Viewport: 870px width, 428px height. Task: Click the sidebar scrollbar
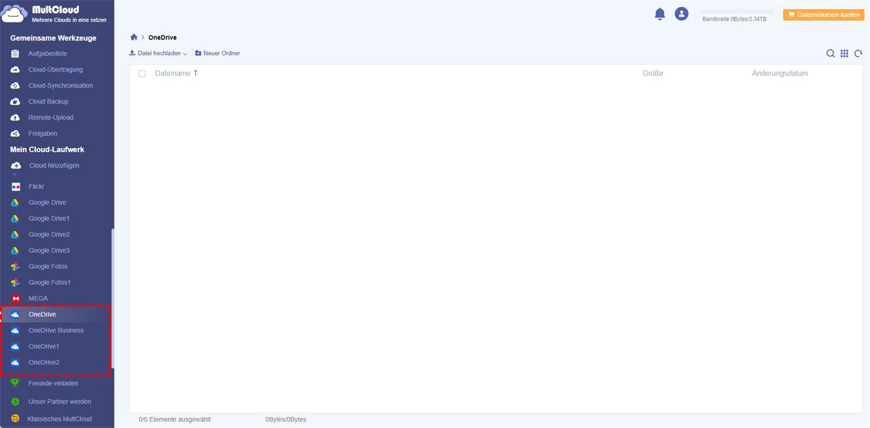point(112,299)
